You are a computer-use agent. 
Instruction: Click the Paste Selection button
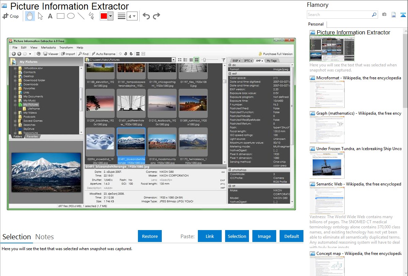coord(237,236)
